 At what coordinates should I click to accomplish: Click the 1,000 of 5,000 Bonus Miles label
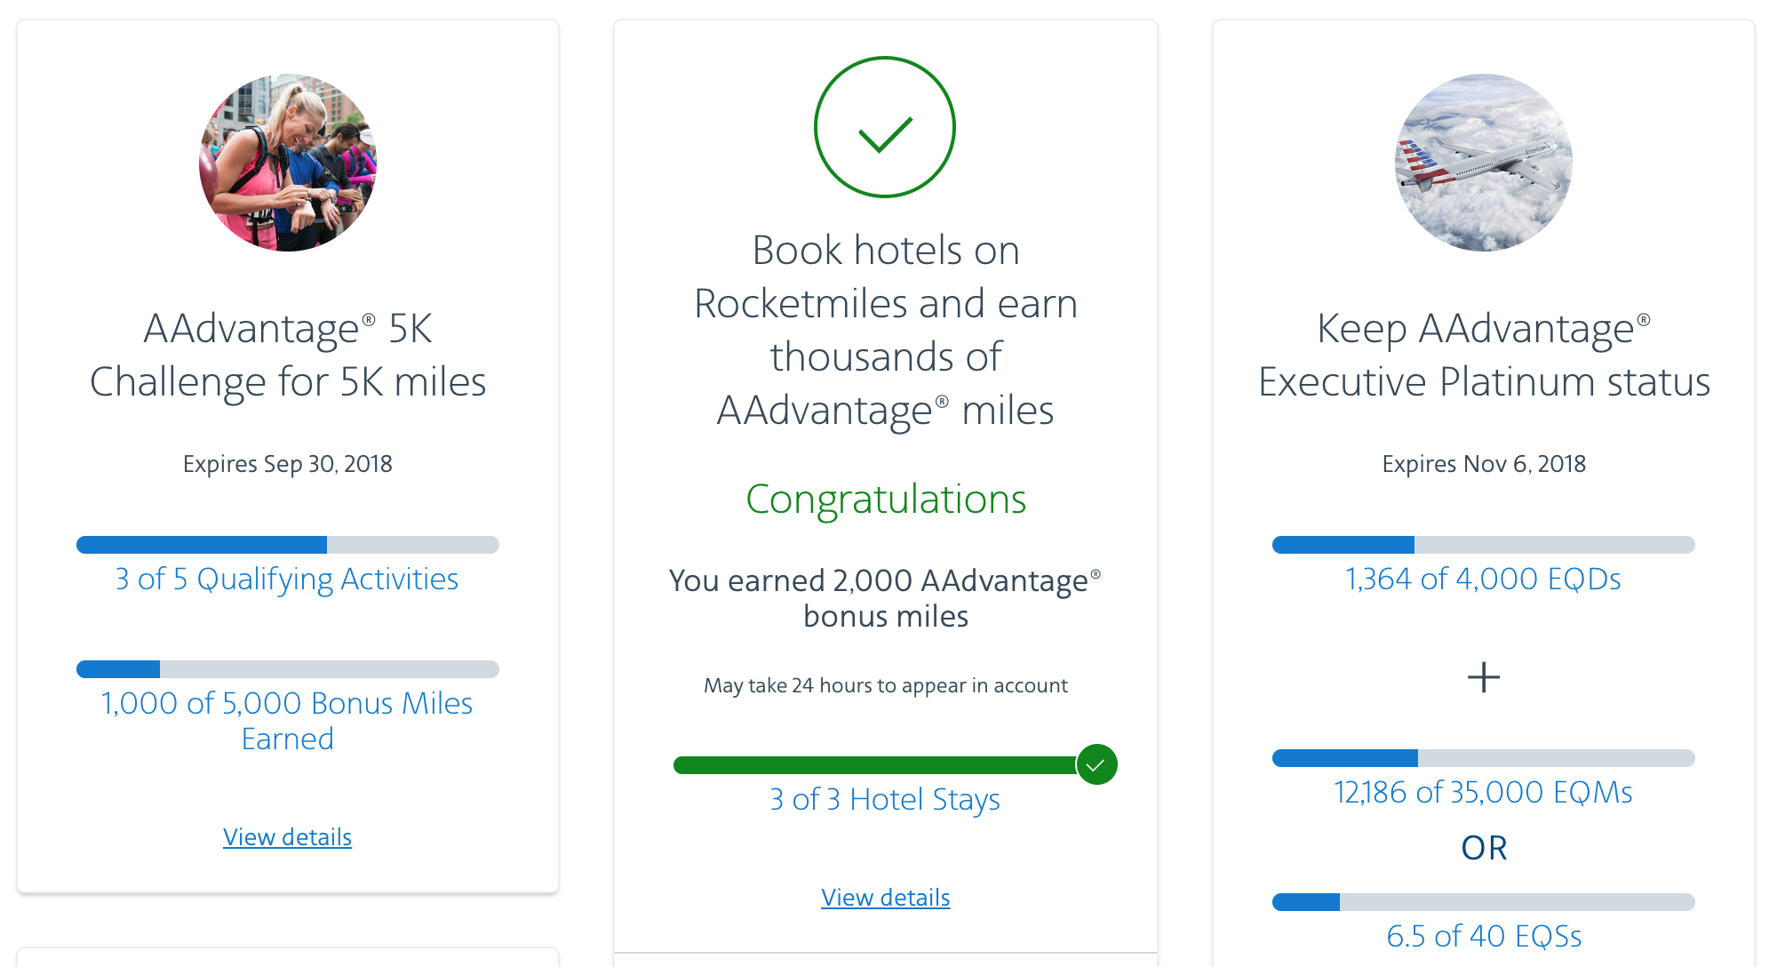click(287, 721)
